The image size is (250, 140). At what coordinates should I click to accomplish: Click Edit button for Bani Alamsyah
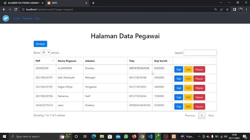(188, 79)
